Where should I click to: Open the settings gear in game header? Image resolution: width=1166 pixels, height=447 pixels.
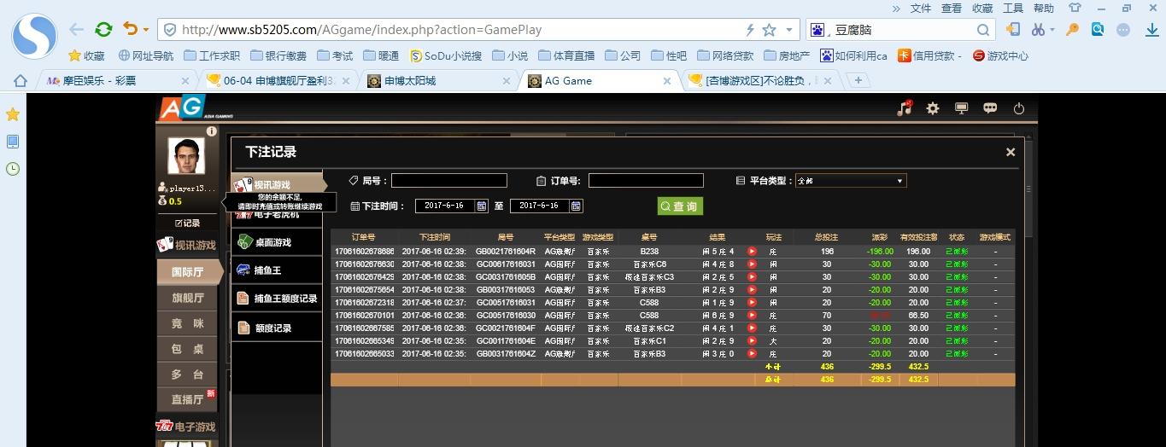point(933,108)
